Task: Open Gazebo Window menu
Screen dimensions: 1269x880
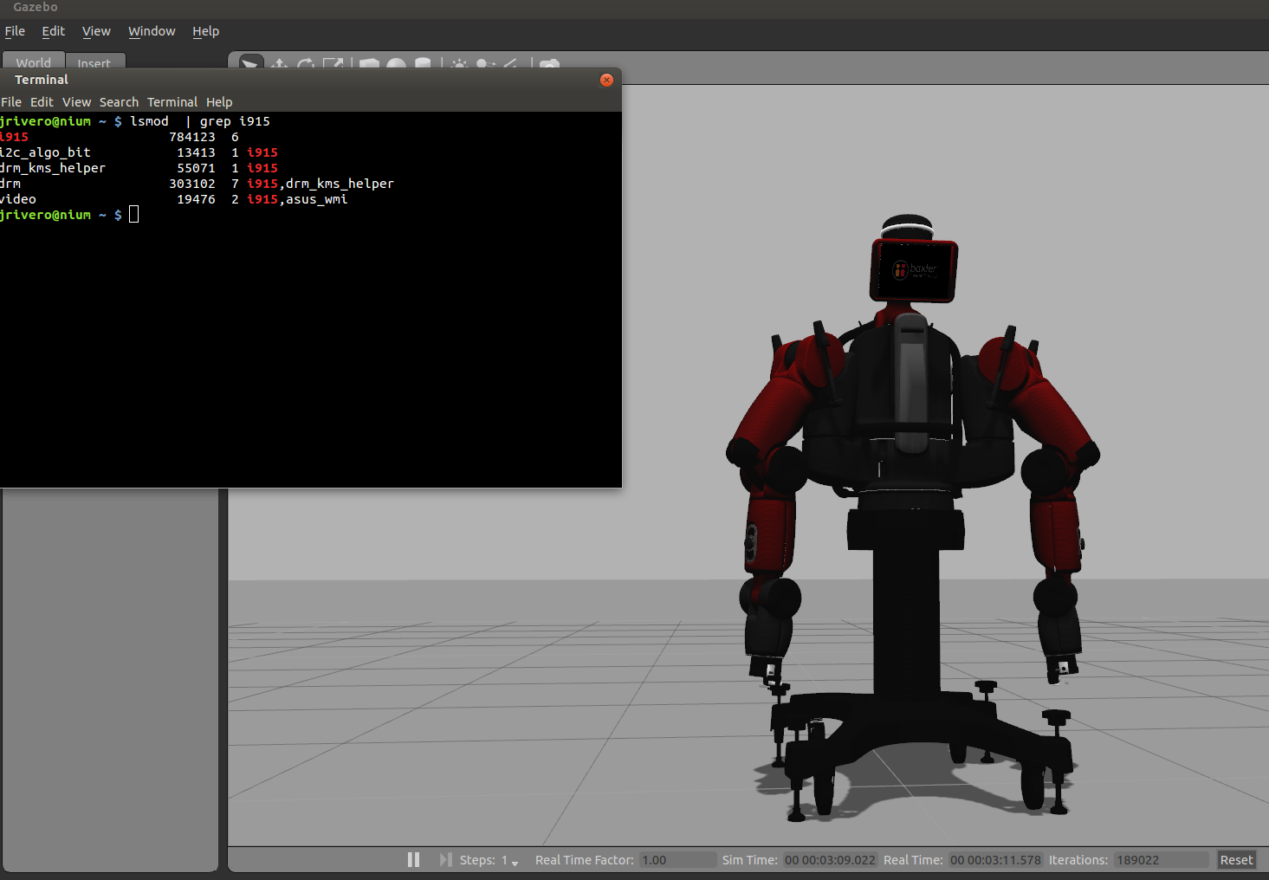Action: pos(152,31)
